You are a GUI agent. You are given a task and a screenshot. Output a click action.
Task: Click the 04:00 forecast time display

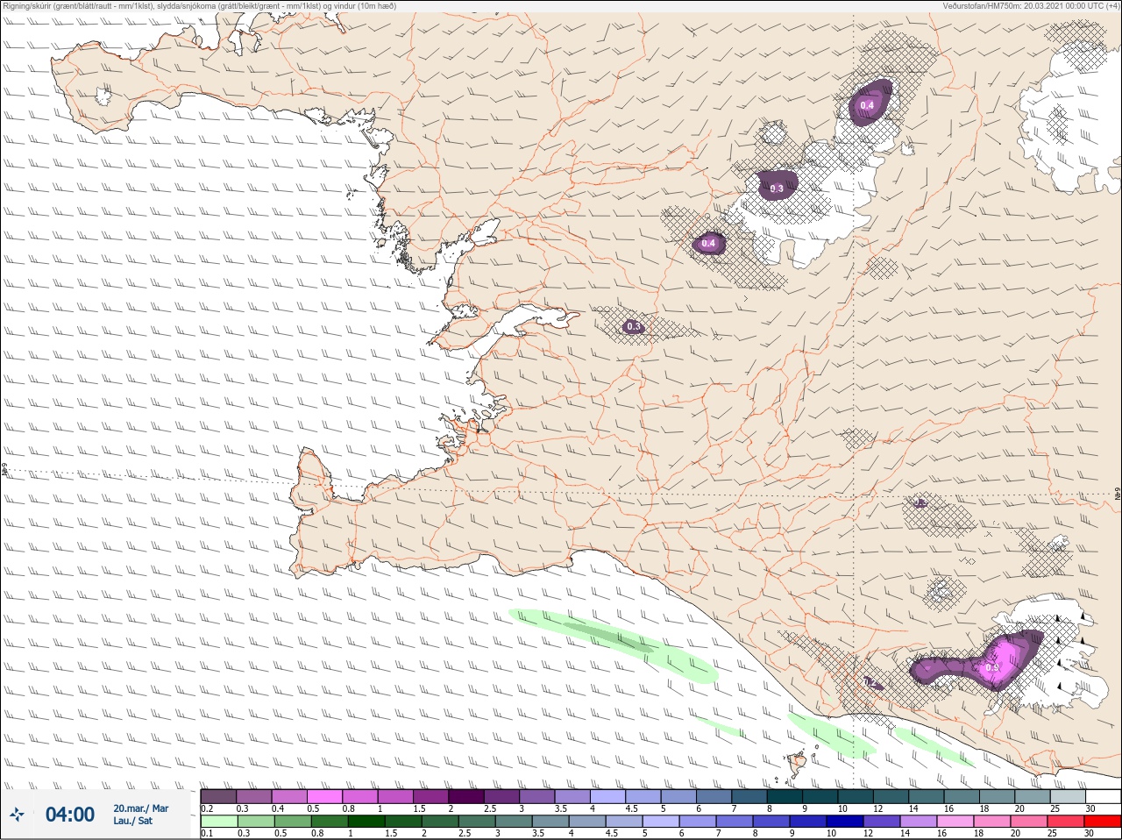click(70, 815)
